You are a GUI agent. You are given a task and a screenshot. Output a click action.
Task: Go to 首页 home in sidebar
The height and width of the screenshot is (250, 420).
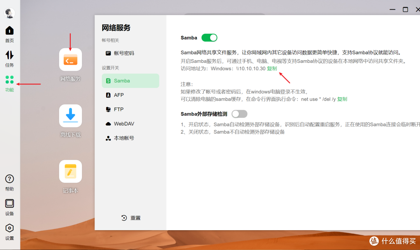coord(9,34)
